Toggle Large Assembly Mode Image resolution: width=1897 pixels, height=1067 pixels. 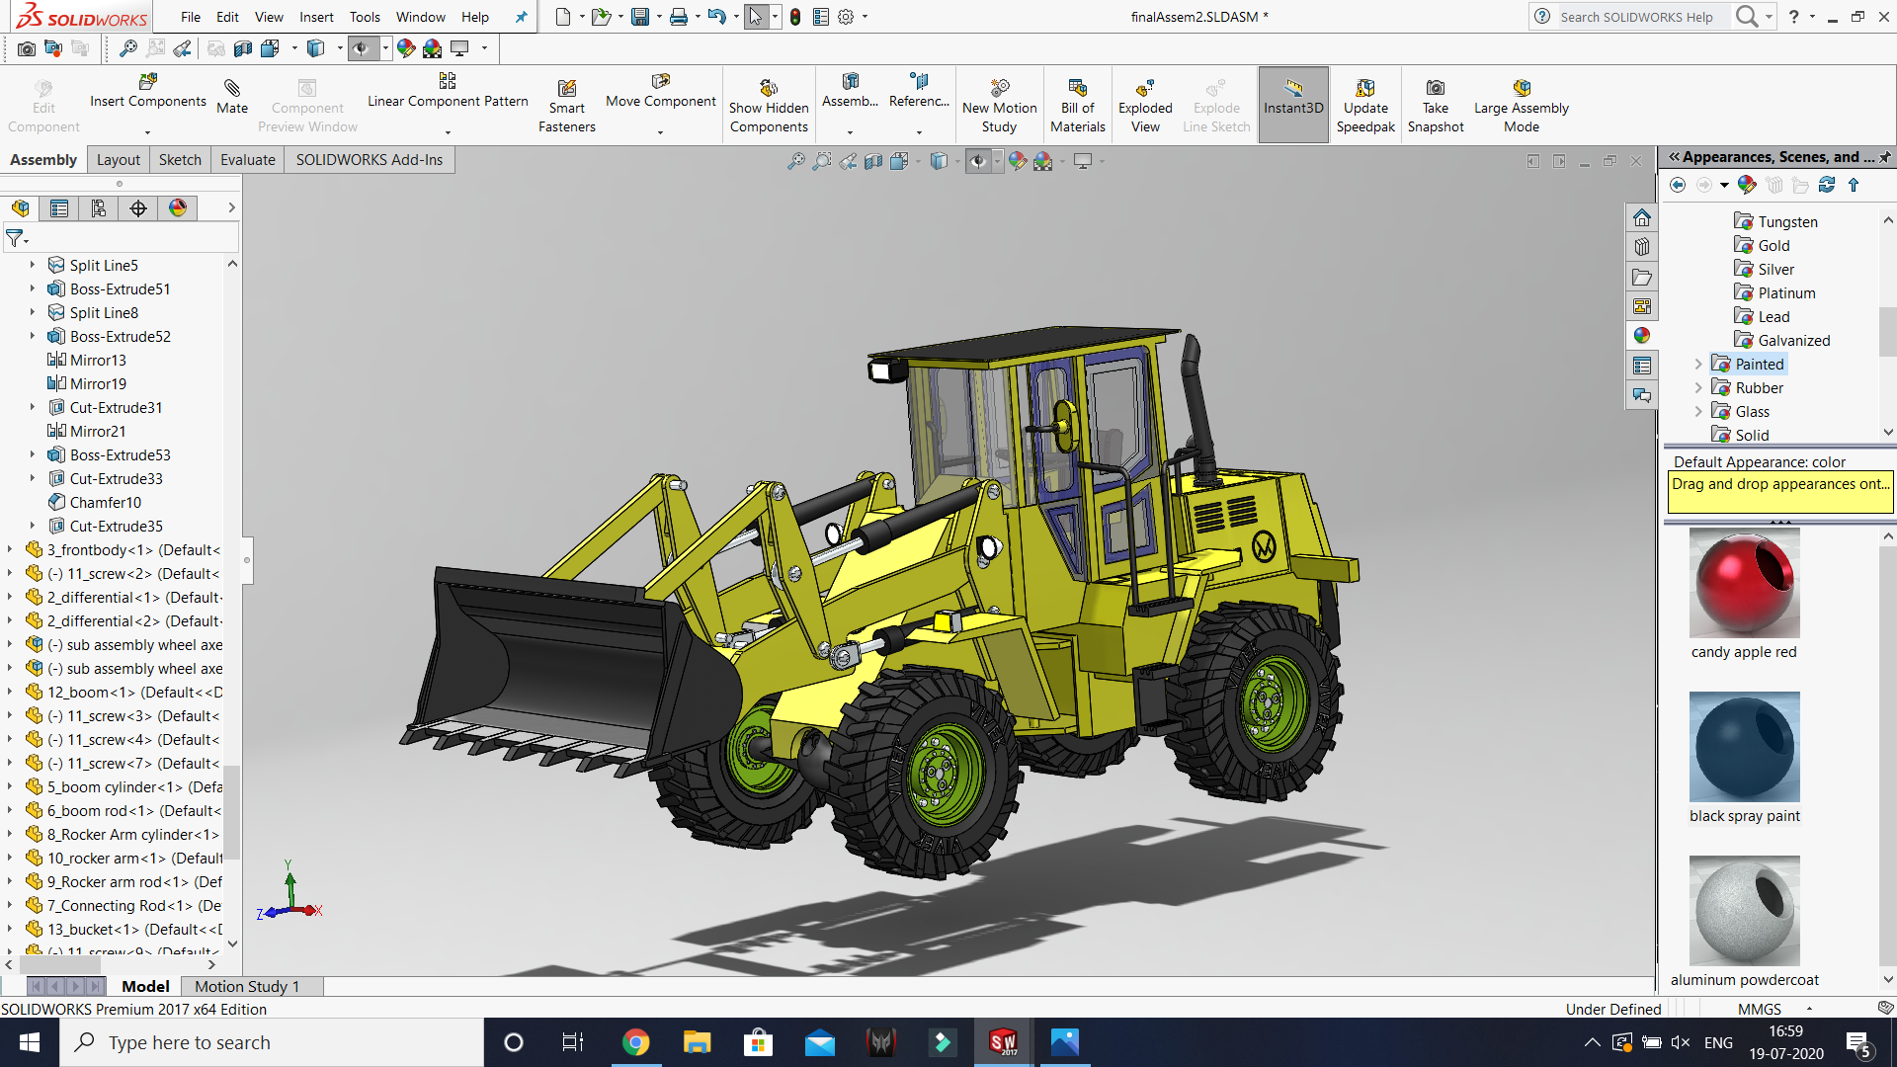[x=1522, y=106]
